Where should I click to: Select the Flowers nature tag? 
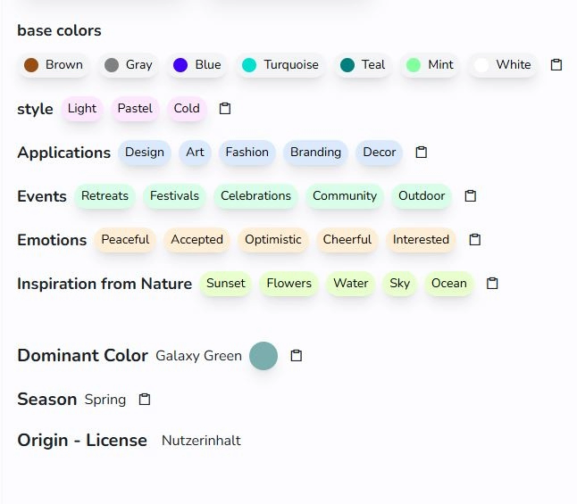[x=288, y=284]
